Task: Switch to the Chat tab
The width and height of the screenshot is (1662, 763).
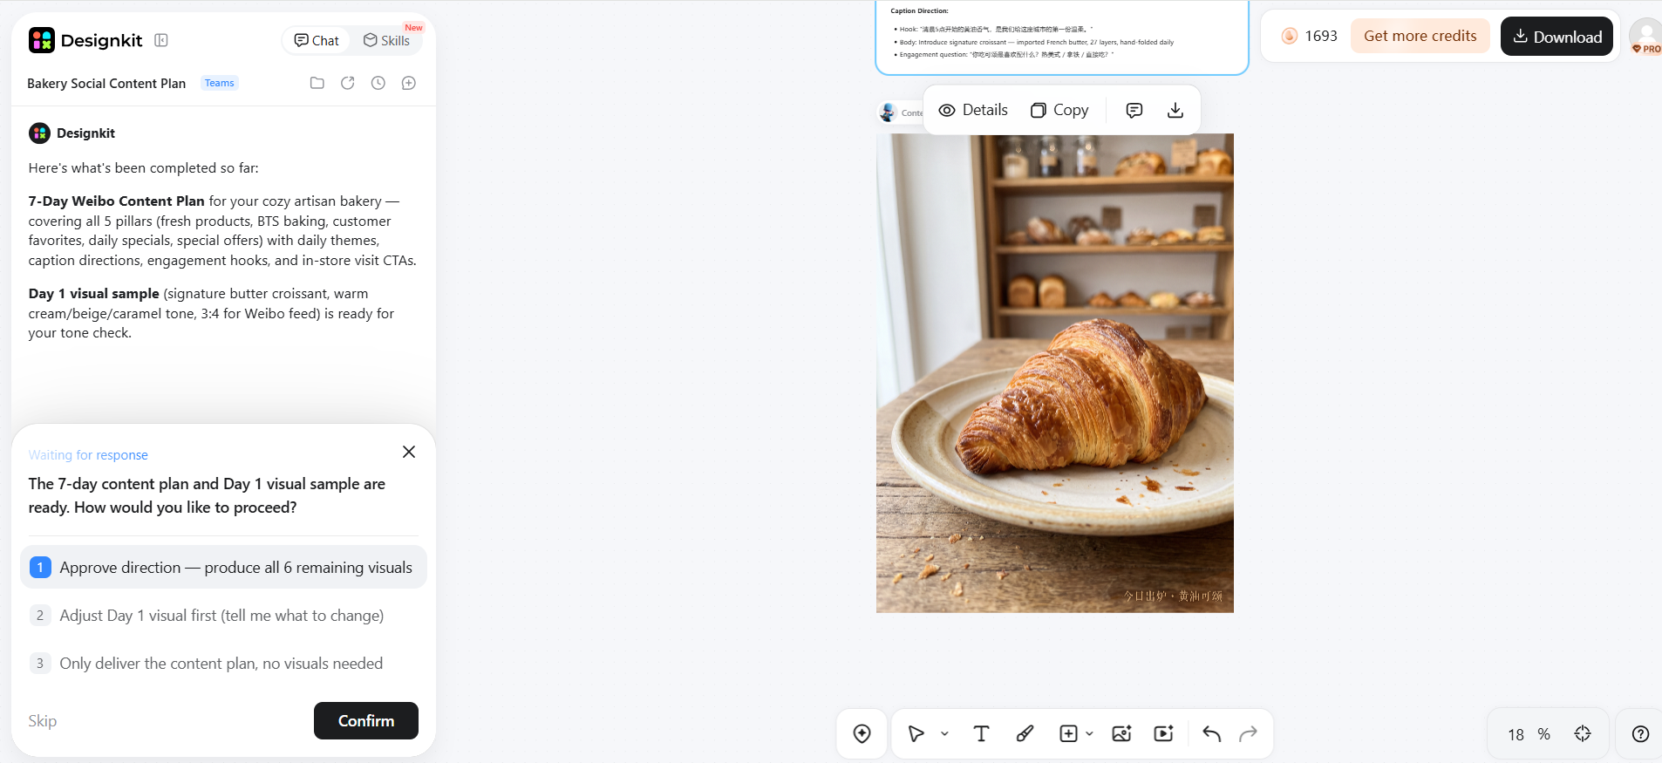Action: pos(317,40)
